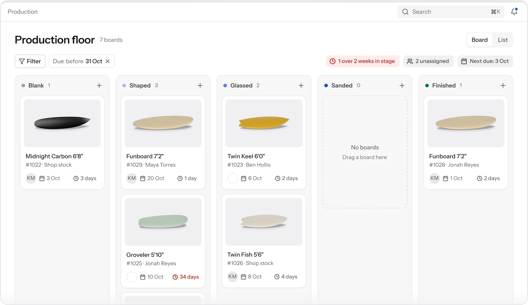Add a board to the Shaped column
The image size is (528, 305).
point(200,85)
